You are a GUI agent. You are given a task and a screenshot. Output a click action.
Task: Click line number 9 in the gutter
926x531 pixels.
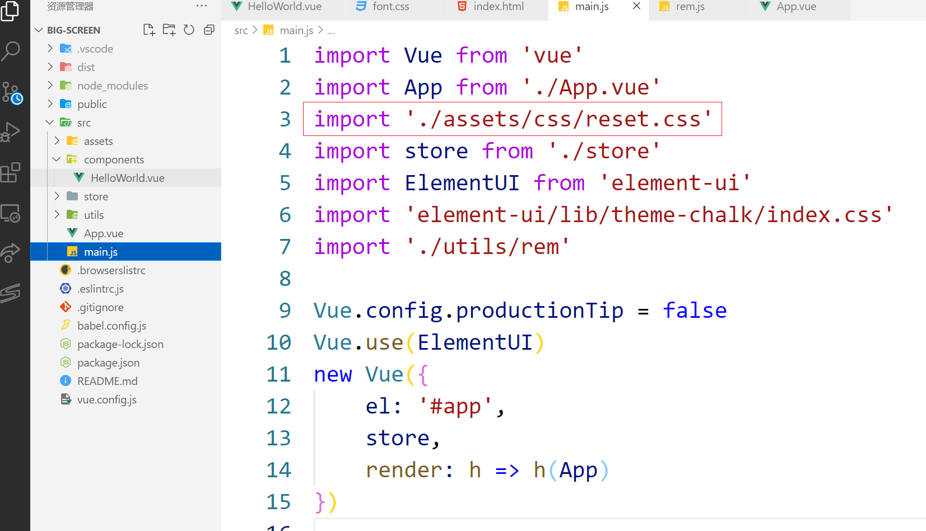[285, 311]
